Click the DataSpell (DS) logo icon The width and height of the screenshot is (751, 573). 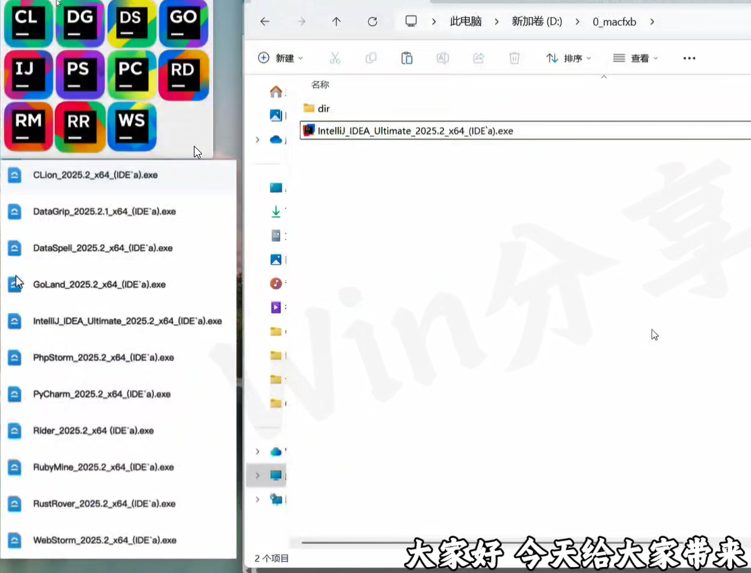[132, 23]
